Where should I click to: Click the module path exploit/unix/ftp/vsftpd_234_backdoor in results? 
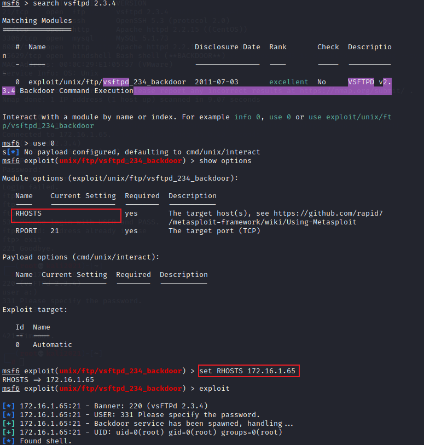107,82
